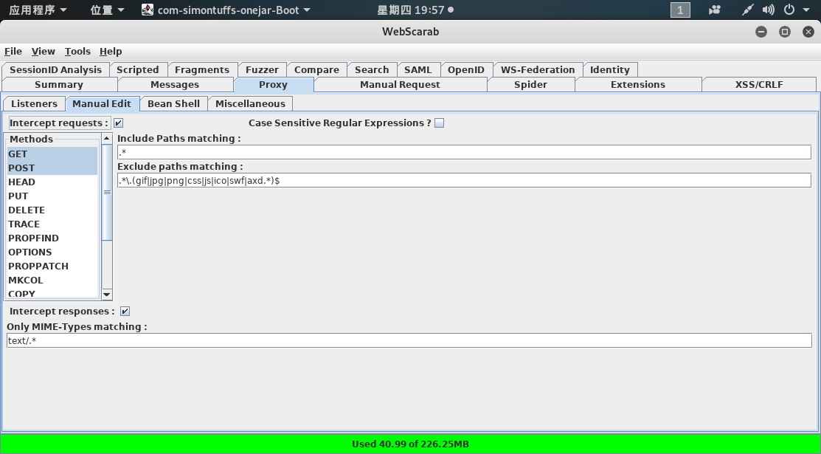The width and height of the screenshot is (821, 454).
Task: Open the 应用程序 applications menu
Action: (38, 10)
